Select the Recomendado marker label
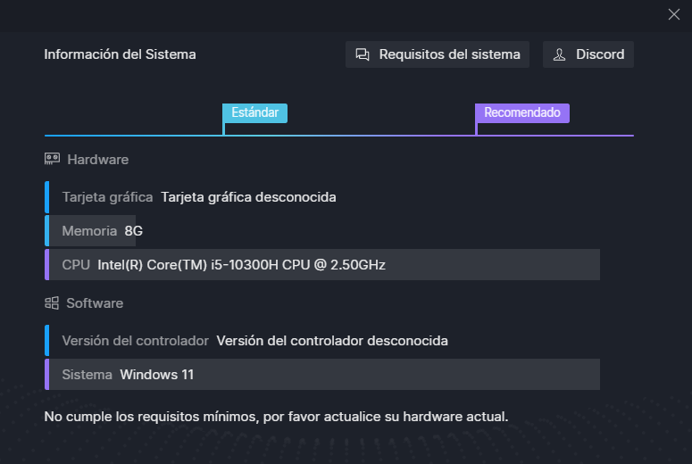The height and width of the screenshot is (464, 692). click(x=522, y=113)
